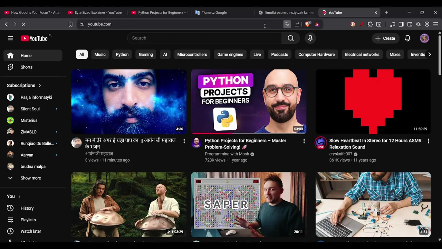Screen dimensions: 442x249
Task: Open the You section chevron
Action: click(x=19, y=196)
